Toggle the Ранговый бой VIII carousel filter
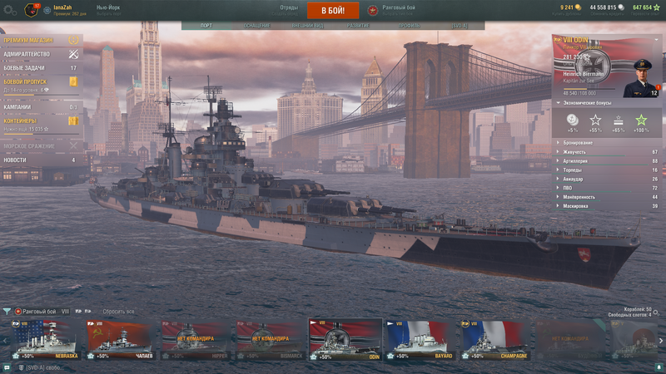Screen dimensions: 666x374 coord(42,312)
